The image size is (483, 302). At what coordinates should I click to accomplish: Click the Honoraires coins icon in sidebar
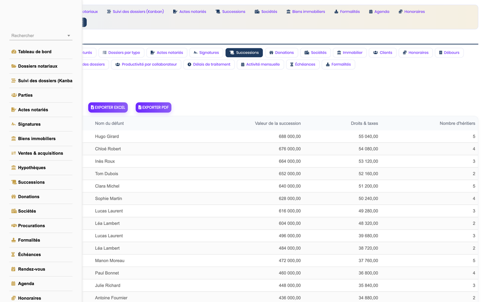14,298
